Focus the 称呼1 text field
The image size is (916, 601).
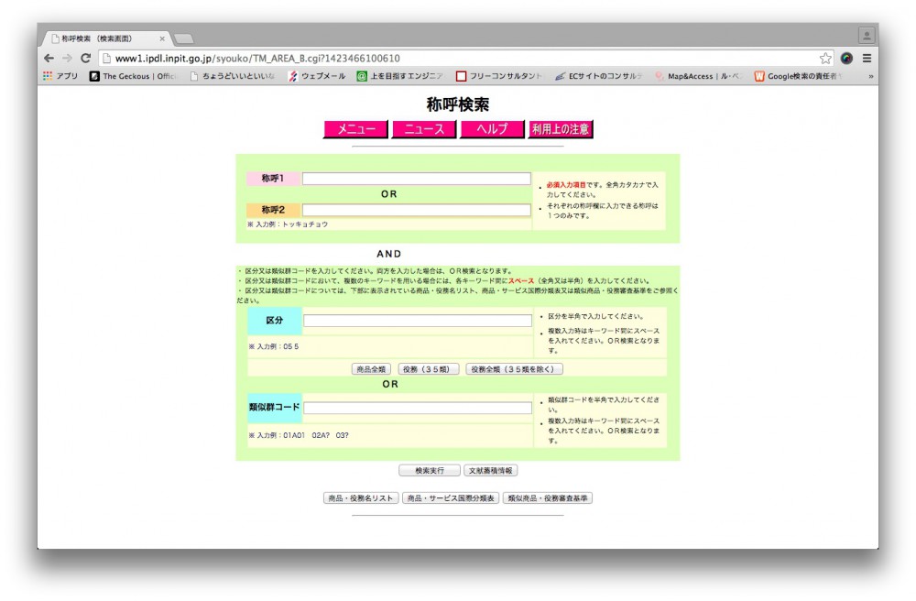point(417,179)
